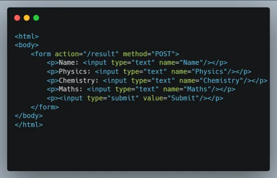Image resolution: width=277 pixels, height=178 pixels.
Task: Click the "Name:" label text in code
Action: pyautogui.click(x=68, y=63)
